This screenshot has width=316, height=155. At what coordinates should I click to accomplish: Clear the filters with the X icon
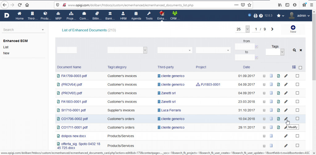301,50
